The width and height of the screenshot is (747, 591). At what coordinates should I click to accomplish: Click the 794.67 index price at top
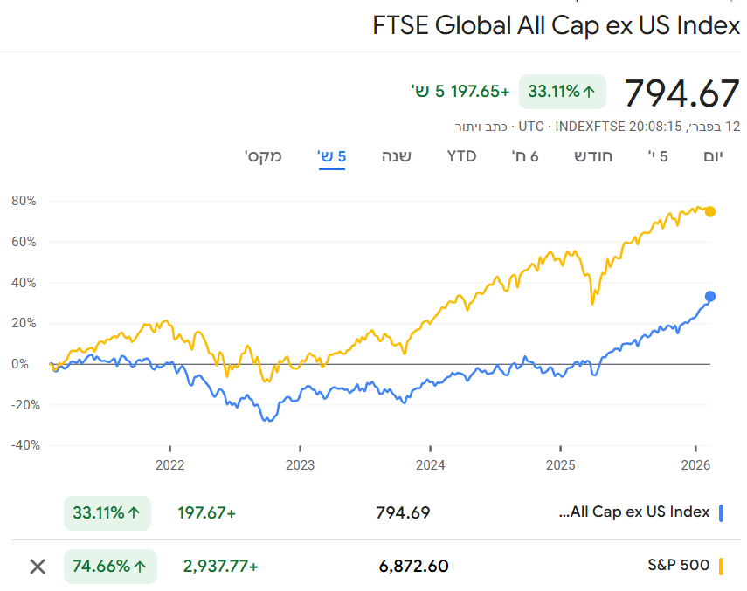click(x=682, y=92)
